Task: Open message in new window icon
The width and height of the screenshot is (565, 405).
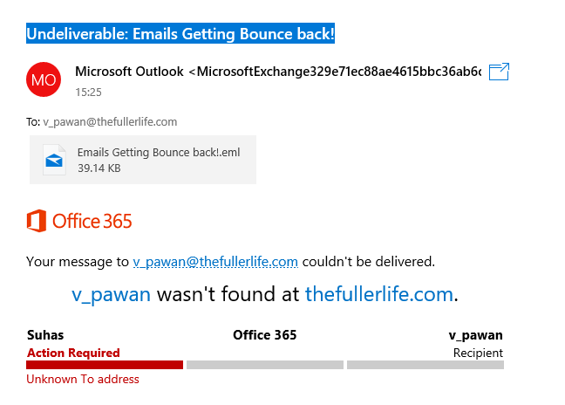Action: click(499, 72)
